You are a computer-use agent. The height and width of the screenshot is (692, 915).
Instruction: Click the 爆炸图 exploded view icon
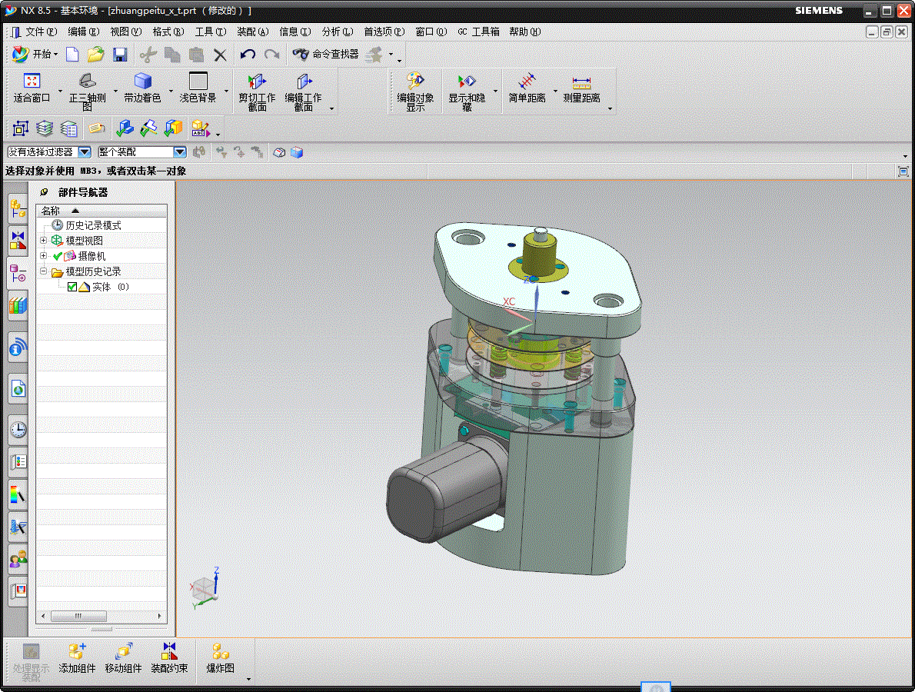tap(220, 652)
